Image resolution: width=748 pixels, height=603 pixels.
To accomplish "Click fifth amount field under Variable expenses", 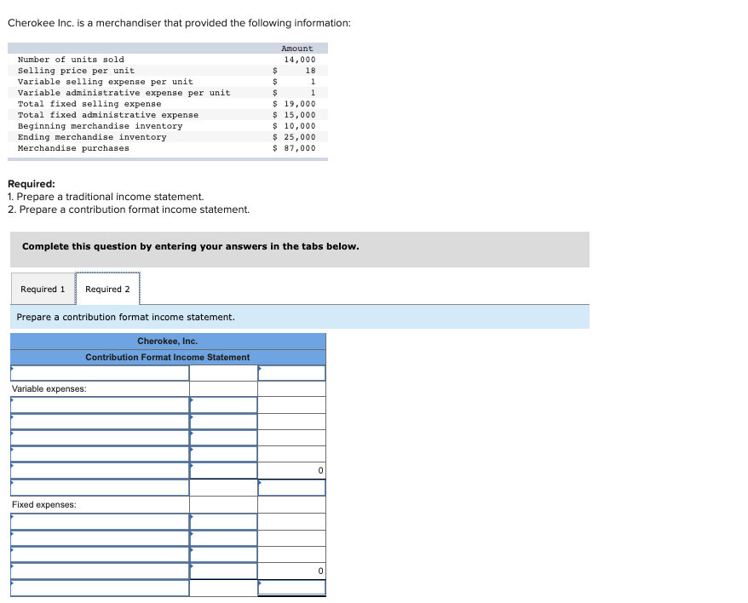I will tap(223, 471).
